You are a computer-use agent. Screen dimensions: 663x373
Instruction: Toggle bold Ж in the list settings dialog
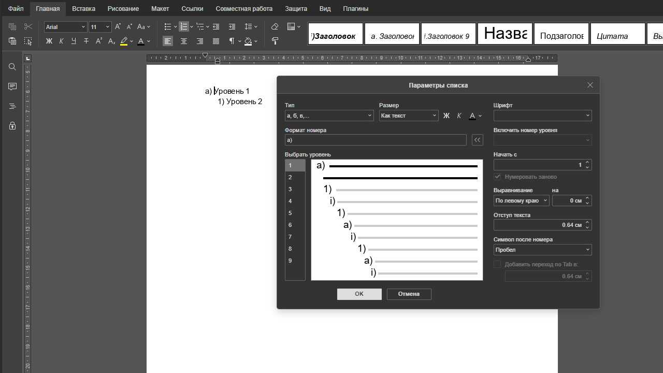pos(446,116)
